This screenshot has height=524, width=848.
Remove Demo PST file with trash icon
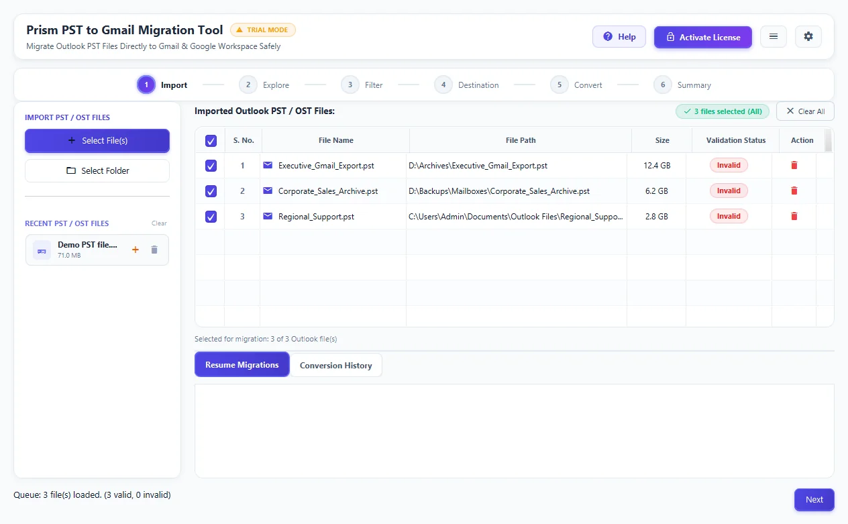tap(154, 250)
